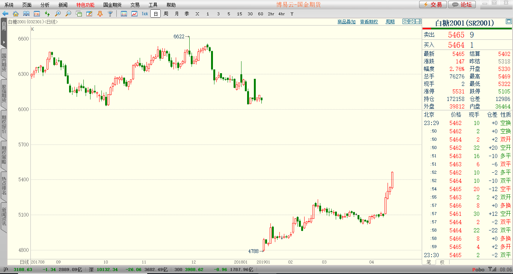Image resolution: width=513 pixels, height=274 pixels.
Task: Click the blue back arrow icon
Action: [x=5, y=14]
